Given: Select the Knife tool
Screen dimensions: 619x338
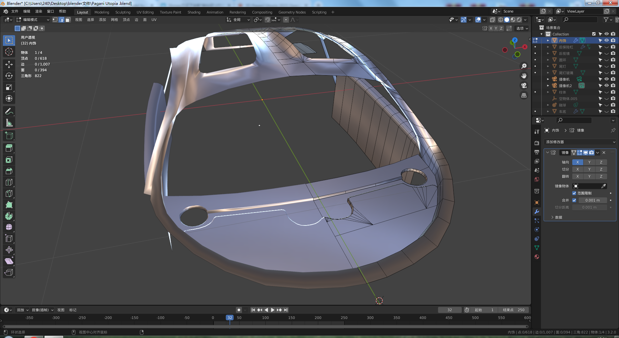Looking at the screenshot, I should click(x=9, y=194).
